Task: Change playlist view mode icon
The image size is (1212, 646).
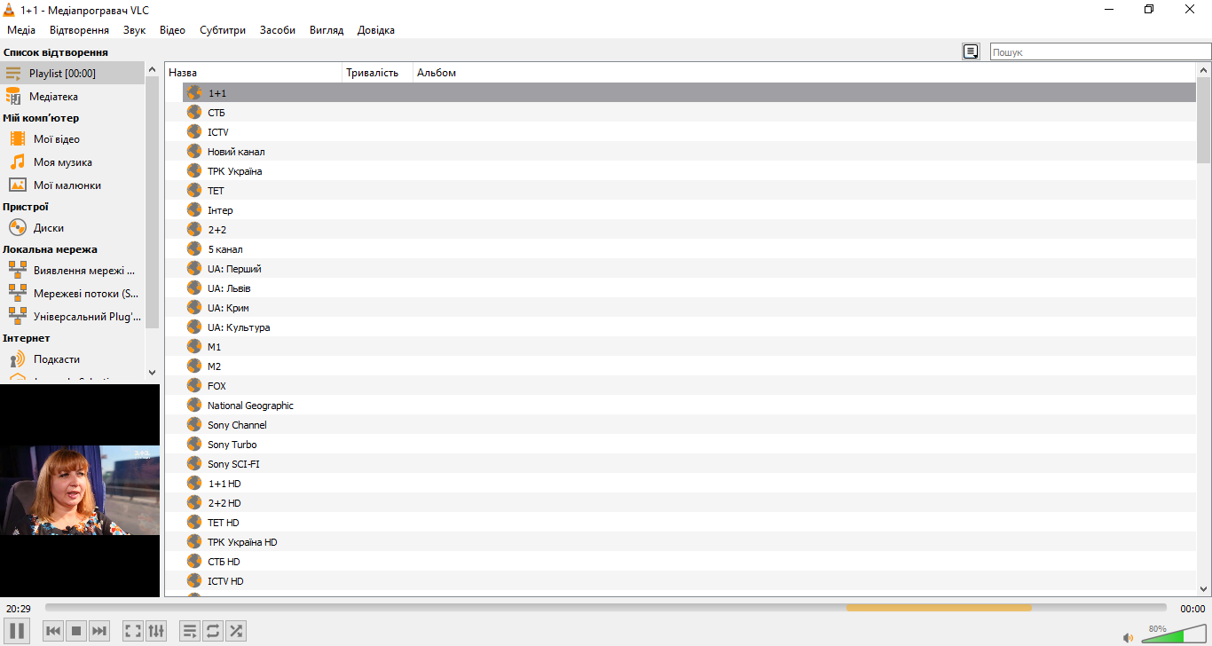Action: click(x=971, y=51)
